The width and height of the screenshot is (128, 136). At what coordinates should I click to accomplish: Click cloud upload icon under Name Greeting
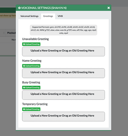24,66
